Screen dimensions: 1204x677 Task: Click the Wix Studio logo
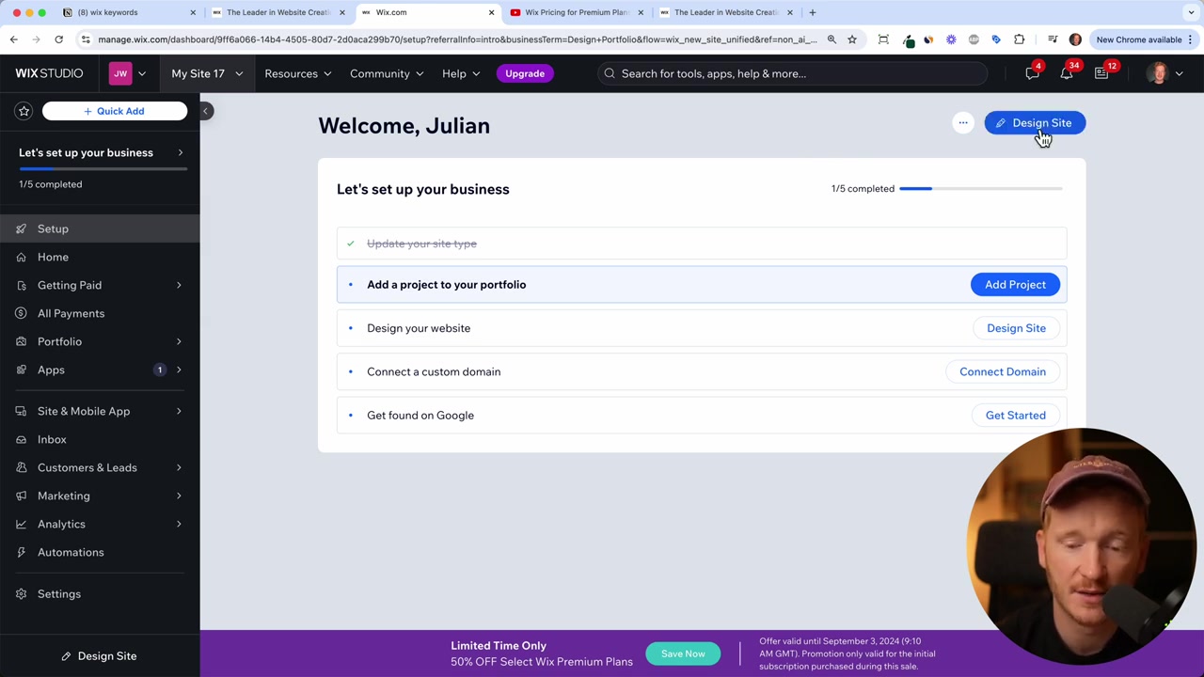pyautogui.click(x=49, y=73)
